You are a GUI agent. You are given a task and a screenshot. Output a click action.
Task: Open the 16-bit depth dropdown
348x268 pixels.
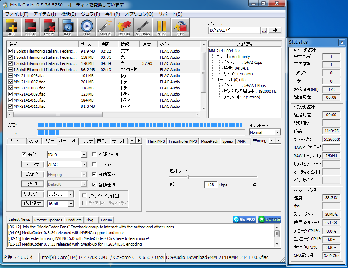coord(71,203)
